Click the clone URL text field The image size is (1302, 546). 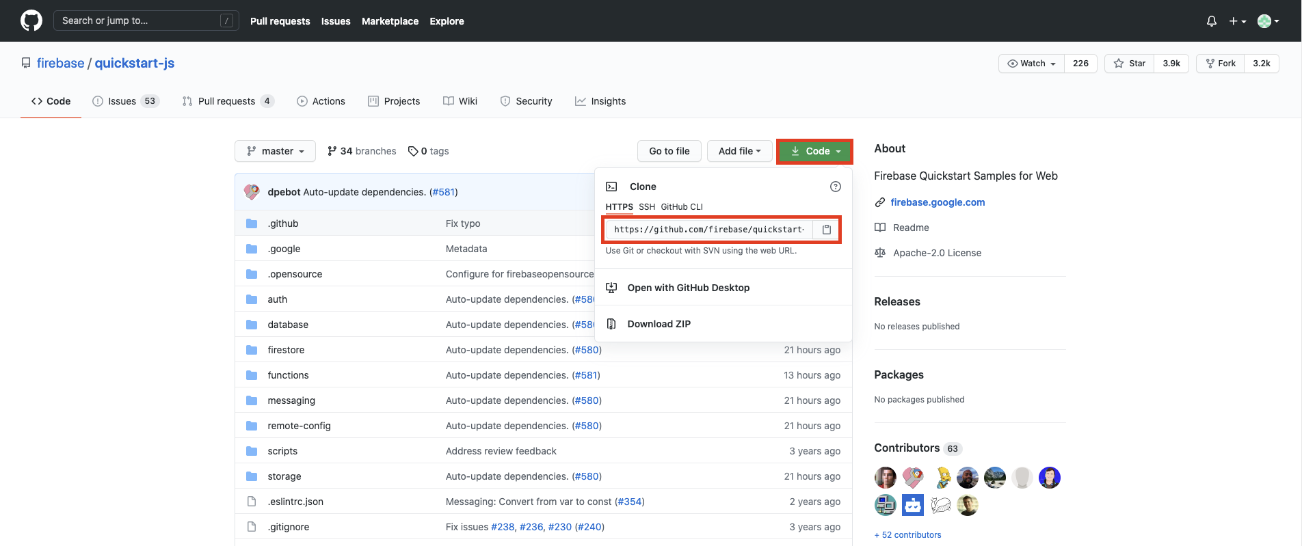[709, 230]
